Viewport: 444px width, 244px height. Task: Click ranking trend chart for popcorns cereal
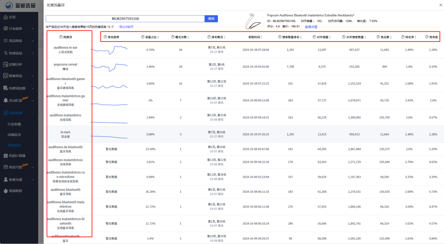pyautogui.click(x=109, y=67)
